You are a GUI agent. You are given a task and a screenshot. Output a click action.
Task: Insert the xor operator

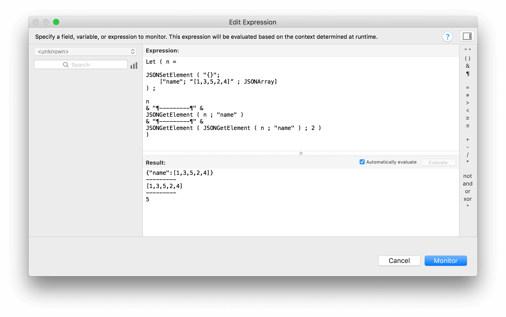[467, 199]
